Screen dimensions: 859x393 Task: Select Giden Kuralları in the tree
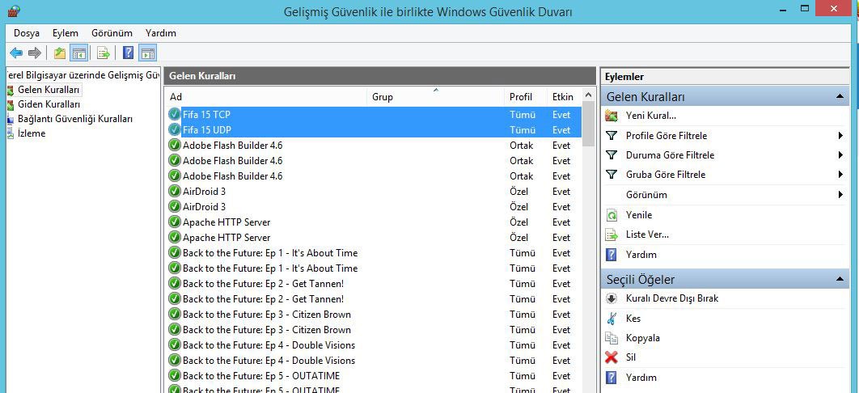pos(49,104)
